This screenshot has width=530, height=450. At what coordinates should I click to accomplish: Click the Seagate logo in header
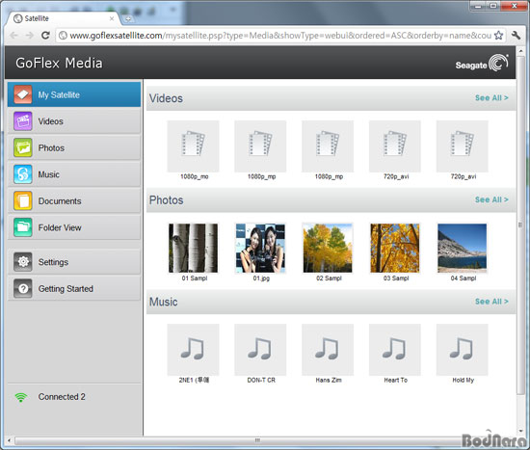pyautogui.click(x=482, y=64)
